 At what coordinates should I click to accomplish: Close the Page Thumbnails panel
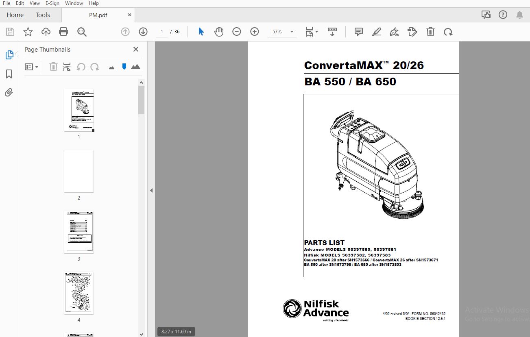point(136,49)
